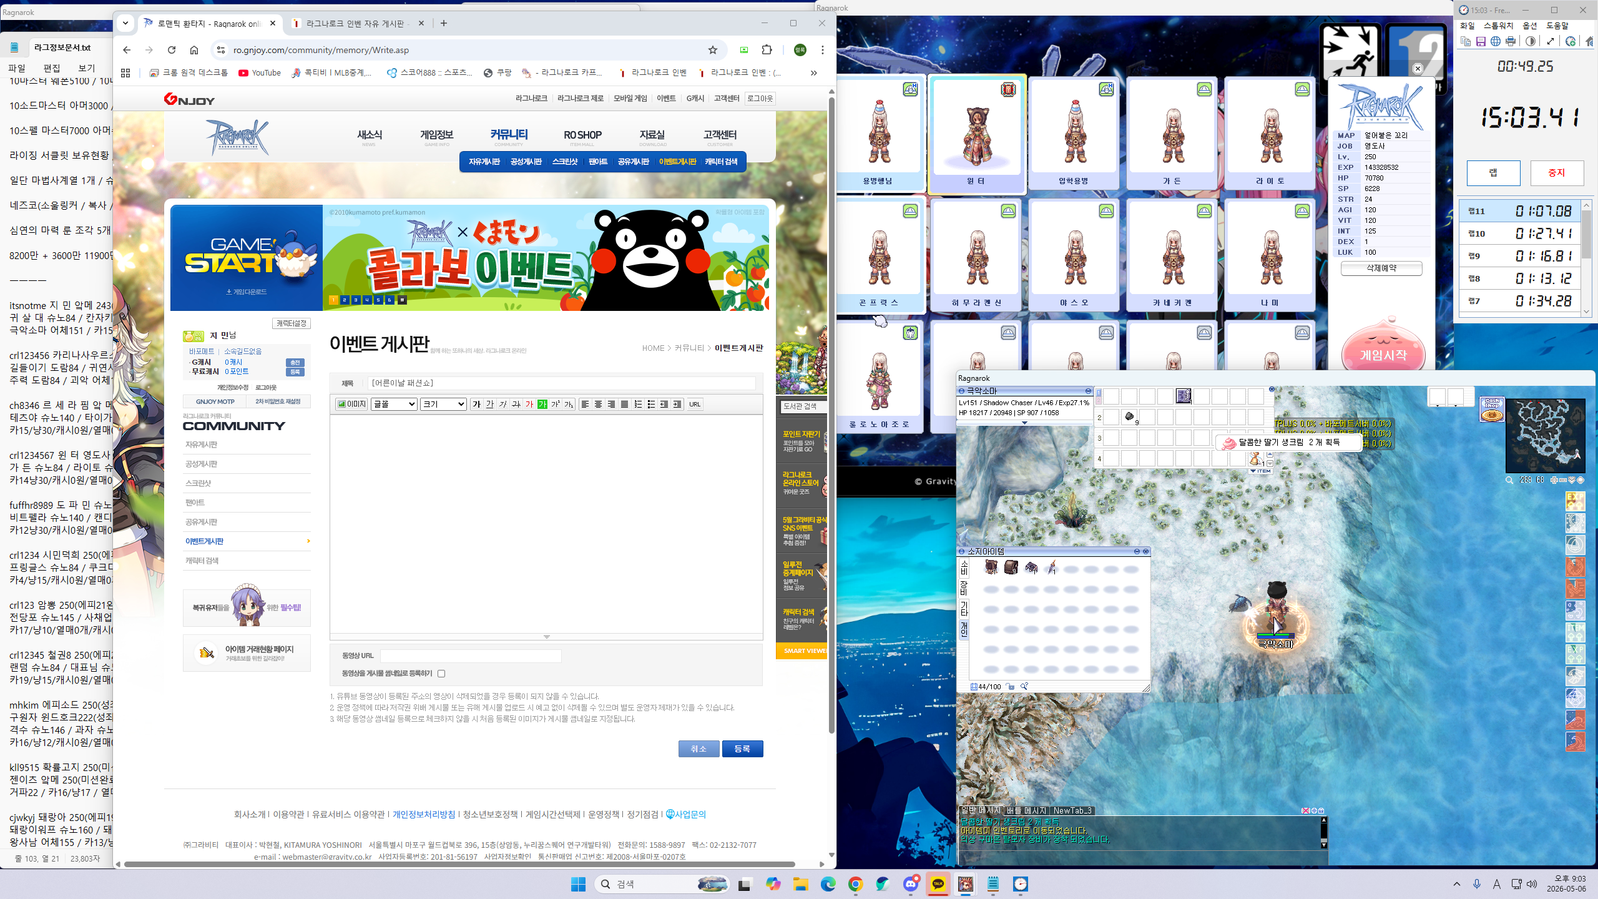Expand the ITEM dropdown under the hotkey bar

(x=1261, y=471)
